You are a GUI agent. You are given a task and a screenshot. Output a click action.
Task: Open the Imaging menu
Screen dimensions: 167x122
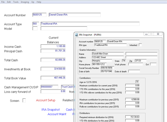pos(25,2)
